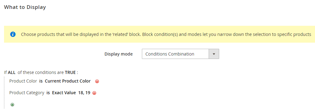The image size is (315, 112).
Task: Click the What to Display heading
Action: 25,7
